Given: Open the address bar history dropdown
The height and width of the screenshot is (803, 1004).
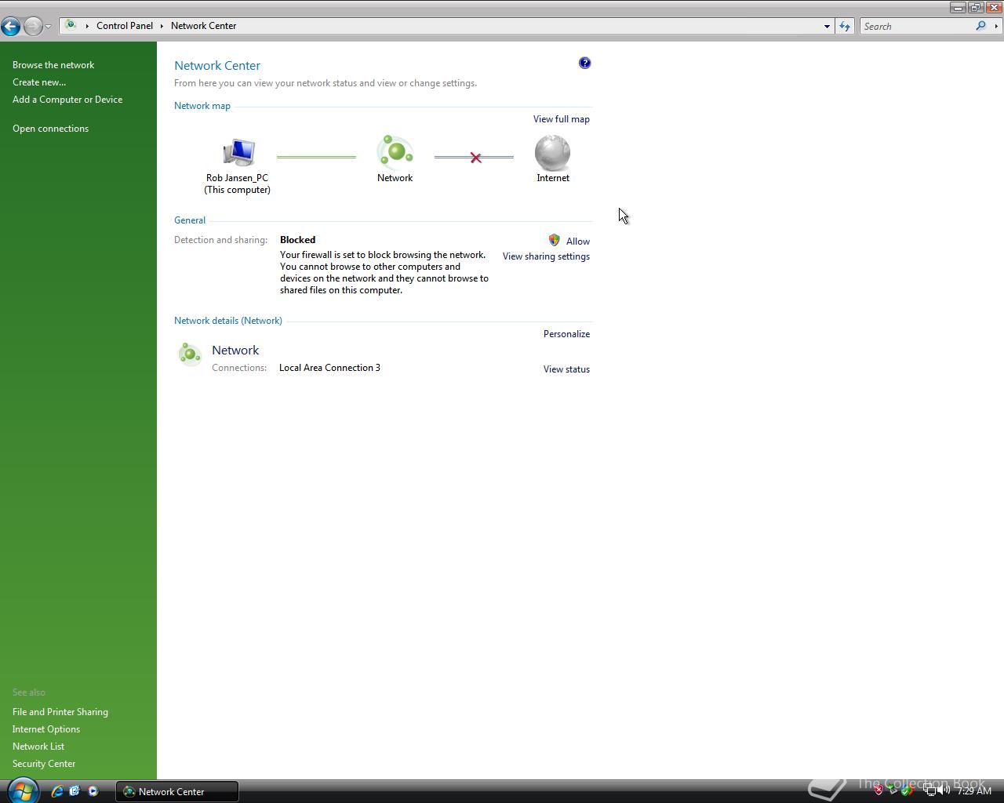Looking at the screenshot, I should click(827, 26).
